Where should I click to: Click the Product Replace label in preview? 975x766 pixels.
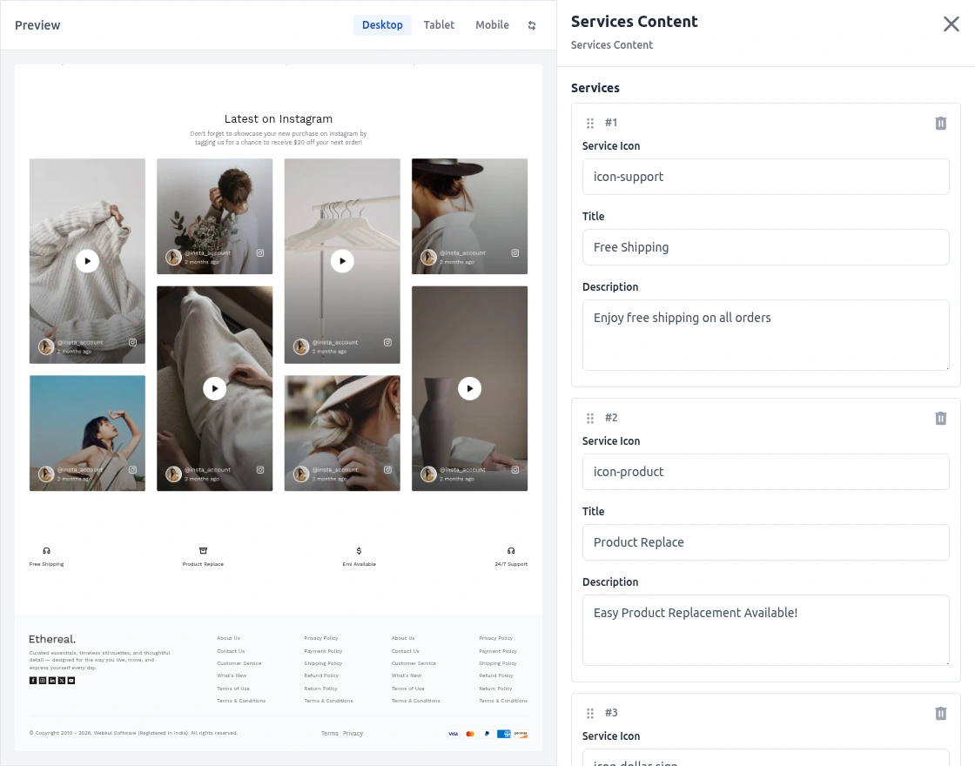[x=203, y=565]
